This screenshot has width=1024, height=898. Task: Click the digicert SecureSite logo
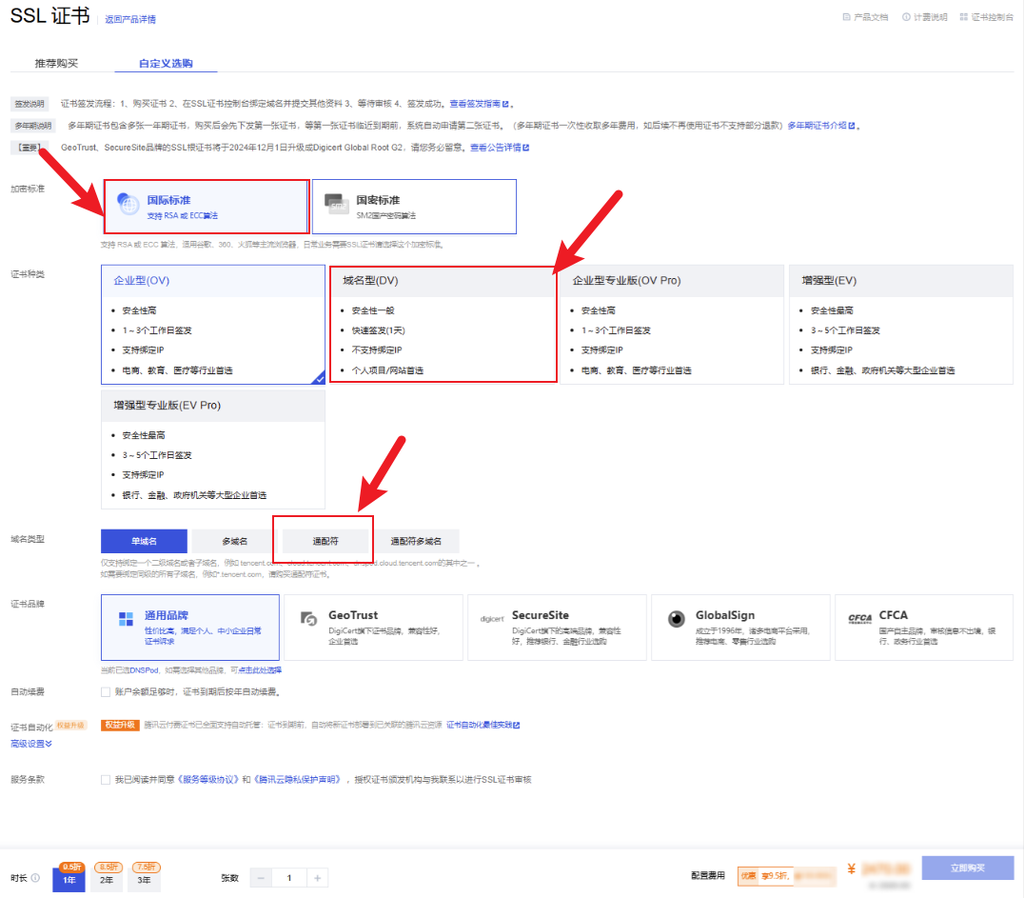492,619
